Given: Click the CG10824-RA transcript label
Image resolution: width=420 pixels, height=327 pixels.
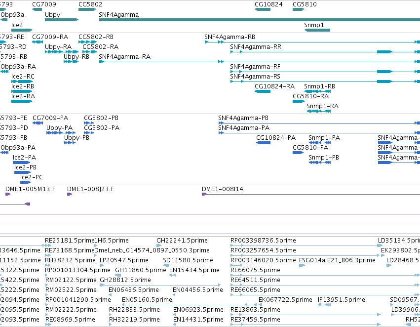Looking at the screenshot, I should point(274,86).
